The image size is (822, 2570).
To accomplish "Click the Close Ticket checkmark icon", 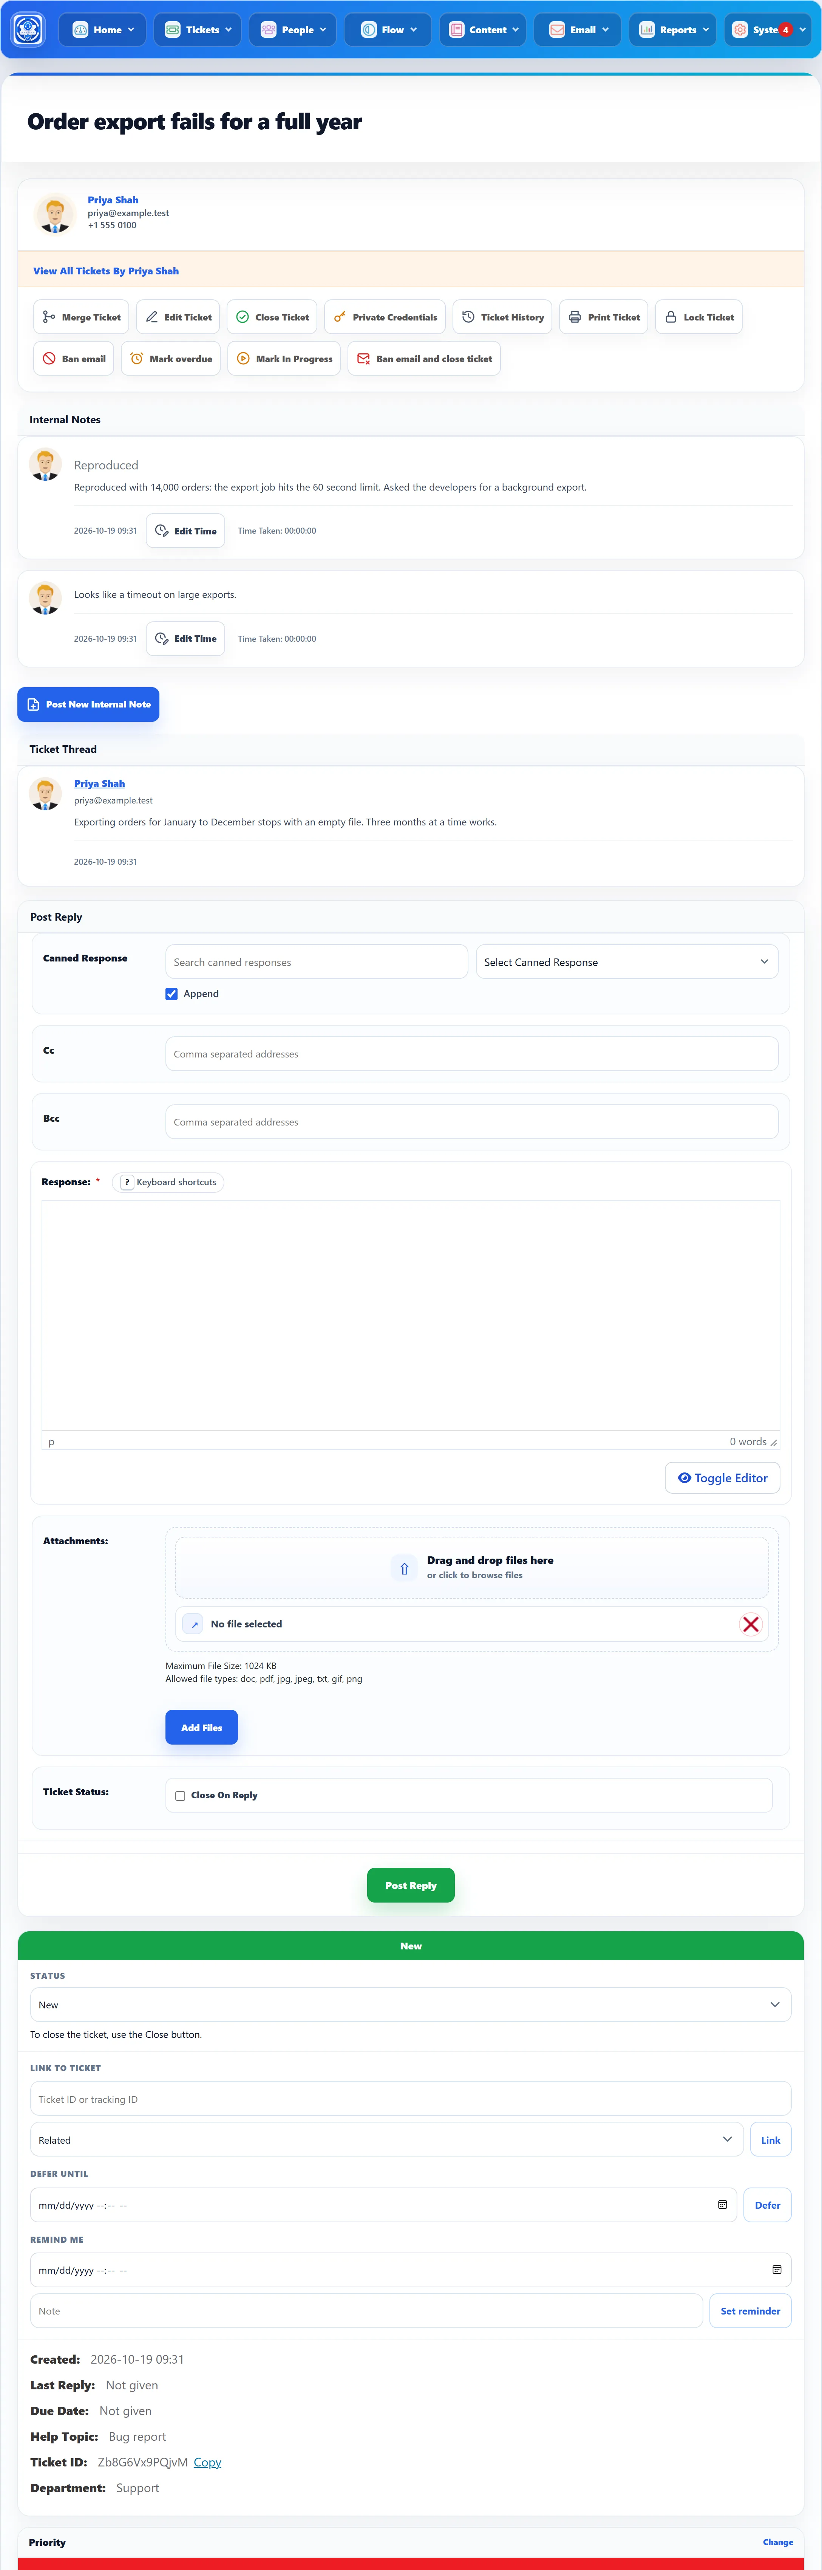I will coord(243,317).
